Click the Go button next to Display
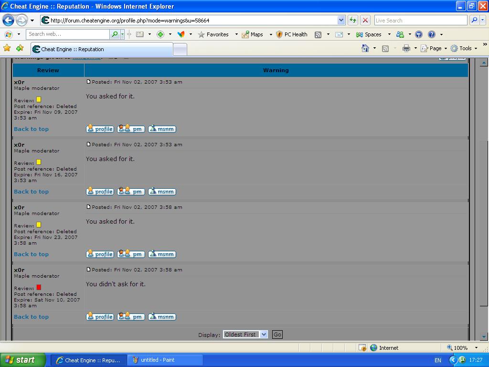 click(277, 335)
